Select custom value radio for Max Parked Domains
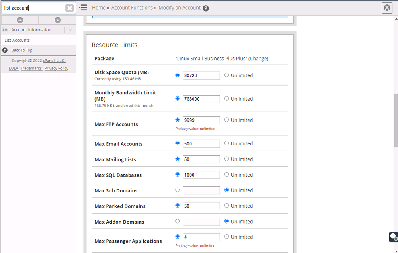Image resolution: width=398 pixels, height=253 pixels. 178,206
